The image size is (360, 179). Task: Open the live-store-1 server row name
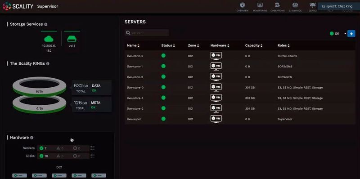pyautogui.click(x=135, y=98)
